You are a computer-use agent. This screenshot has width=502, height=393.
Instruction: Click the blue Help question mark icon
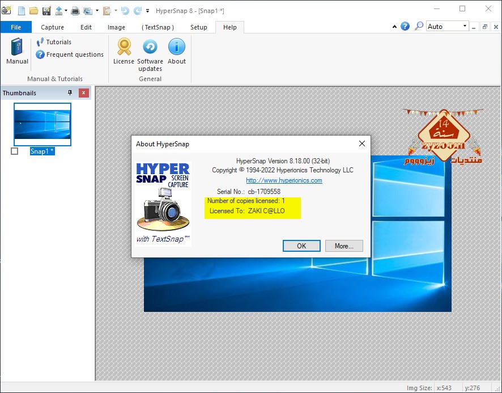405,26
